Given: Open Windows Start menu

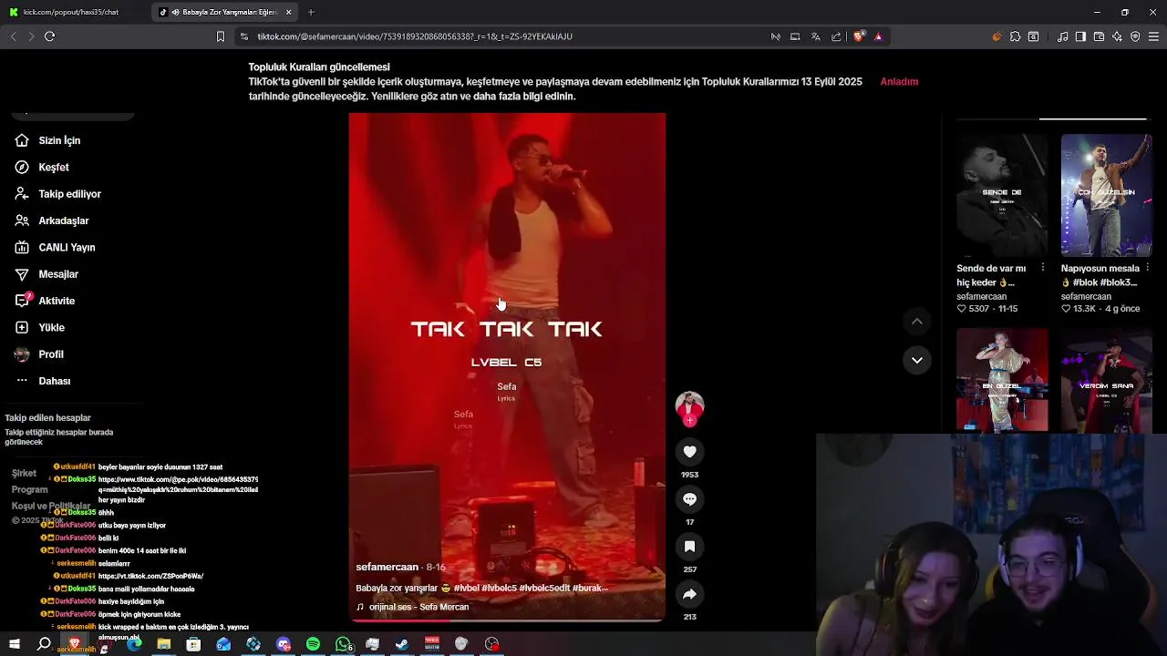Looking at the screenshot, I should [x=15, y=644].
